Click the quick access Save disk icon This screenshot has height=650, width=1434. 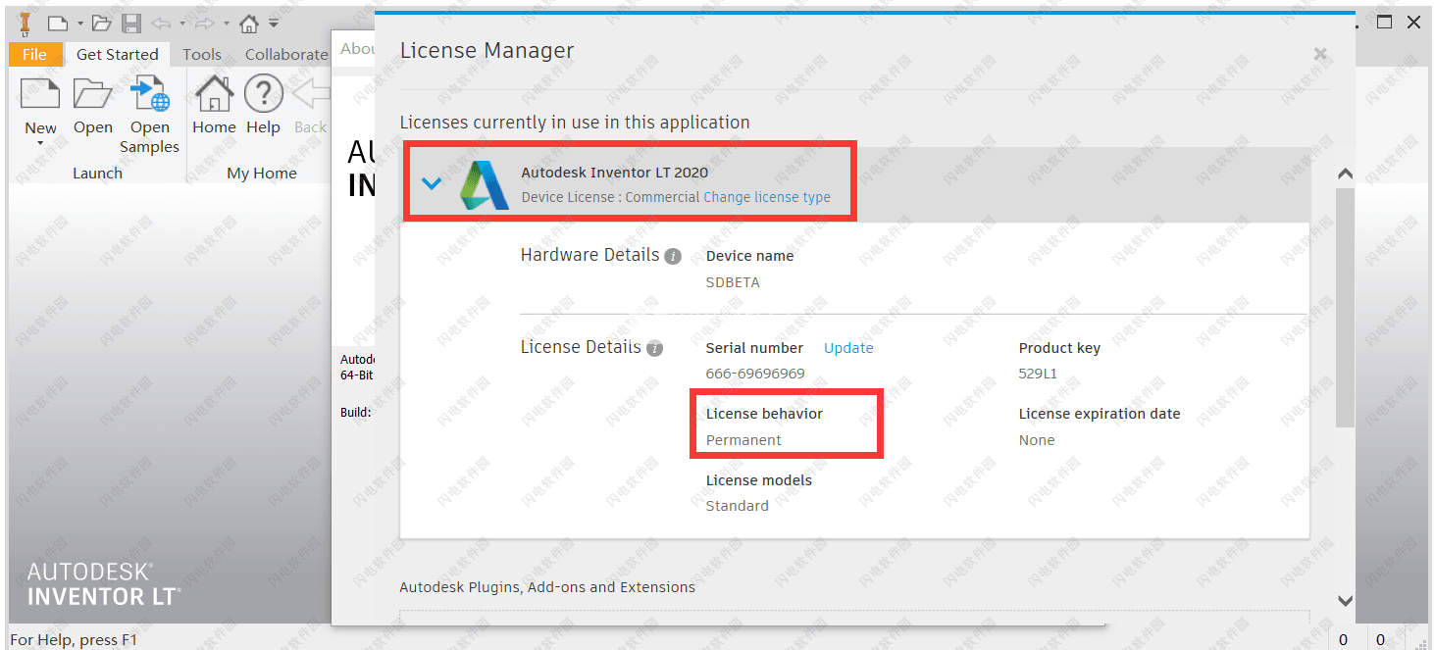click(131, 23)
